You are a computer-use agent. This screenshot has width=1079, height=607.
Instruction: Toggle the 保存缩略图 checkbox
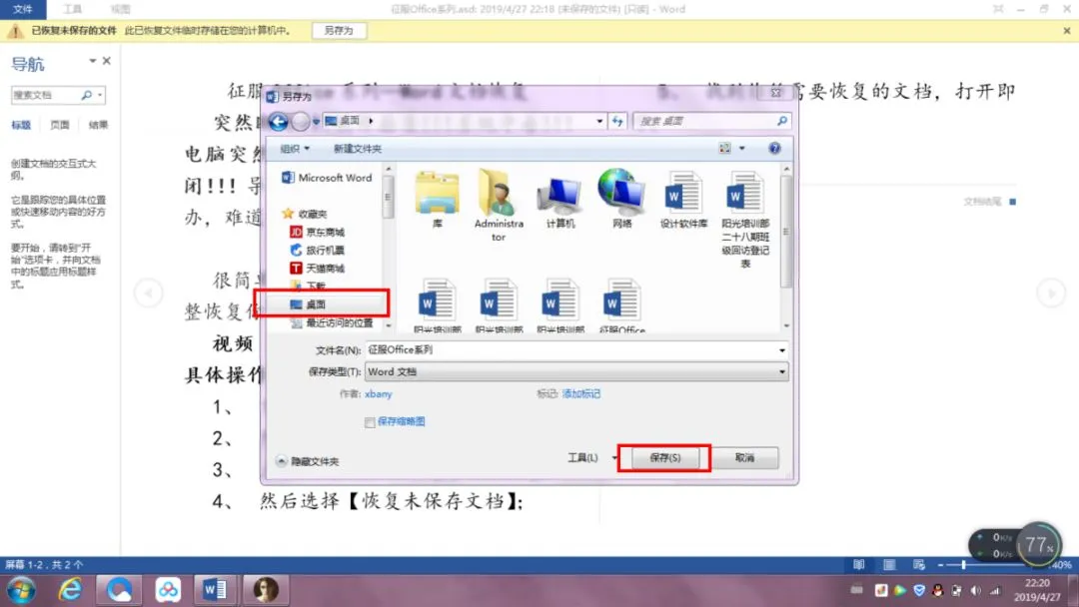[x=370, y=422]
